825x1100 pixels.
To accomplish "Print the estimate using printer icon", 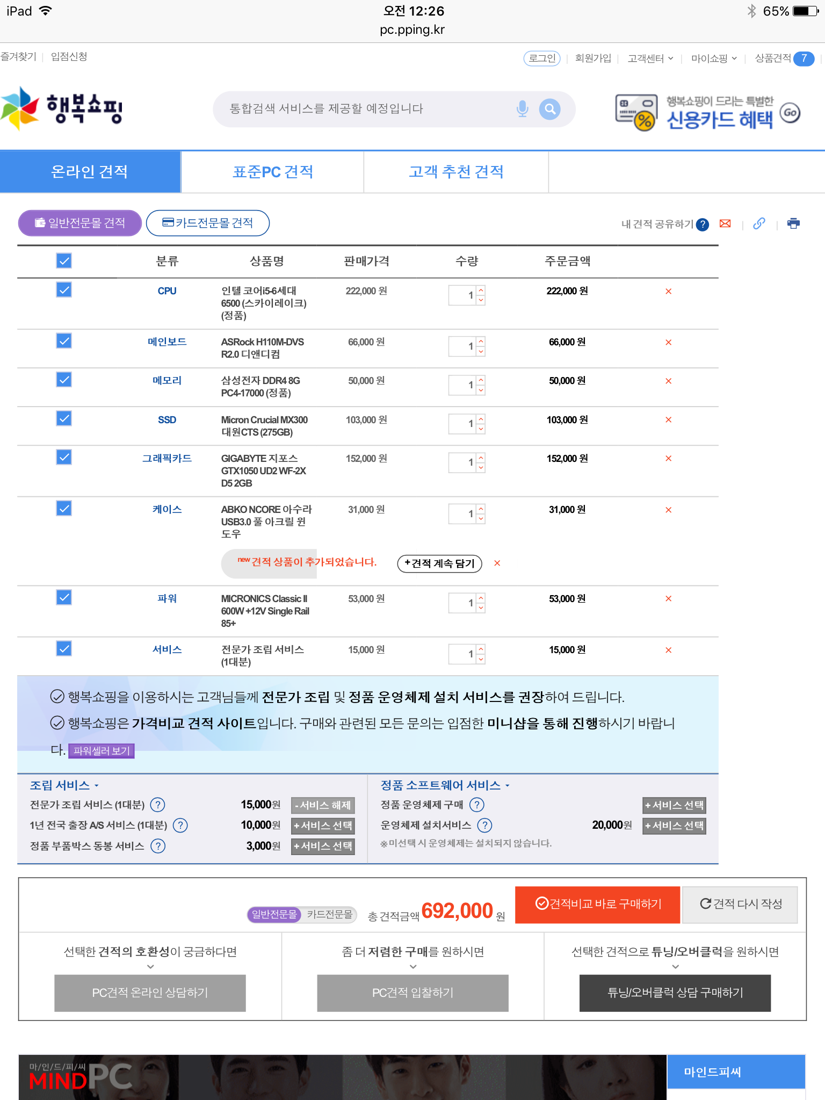I will tap(793, 223).
